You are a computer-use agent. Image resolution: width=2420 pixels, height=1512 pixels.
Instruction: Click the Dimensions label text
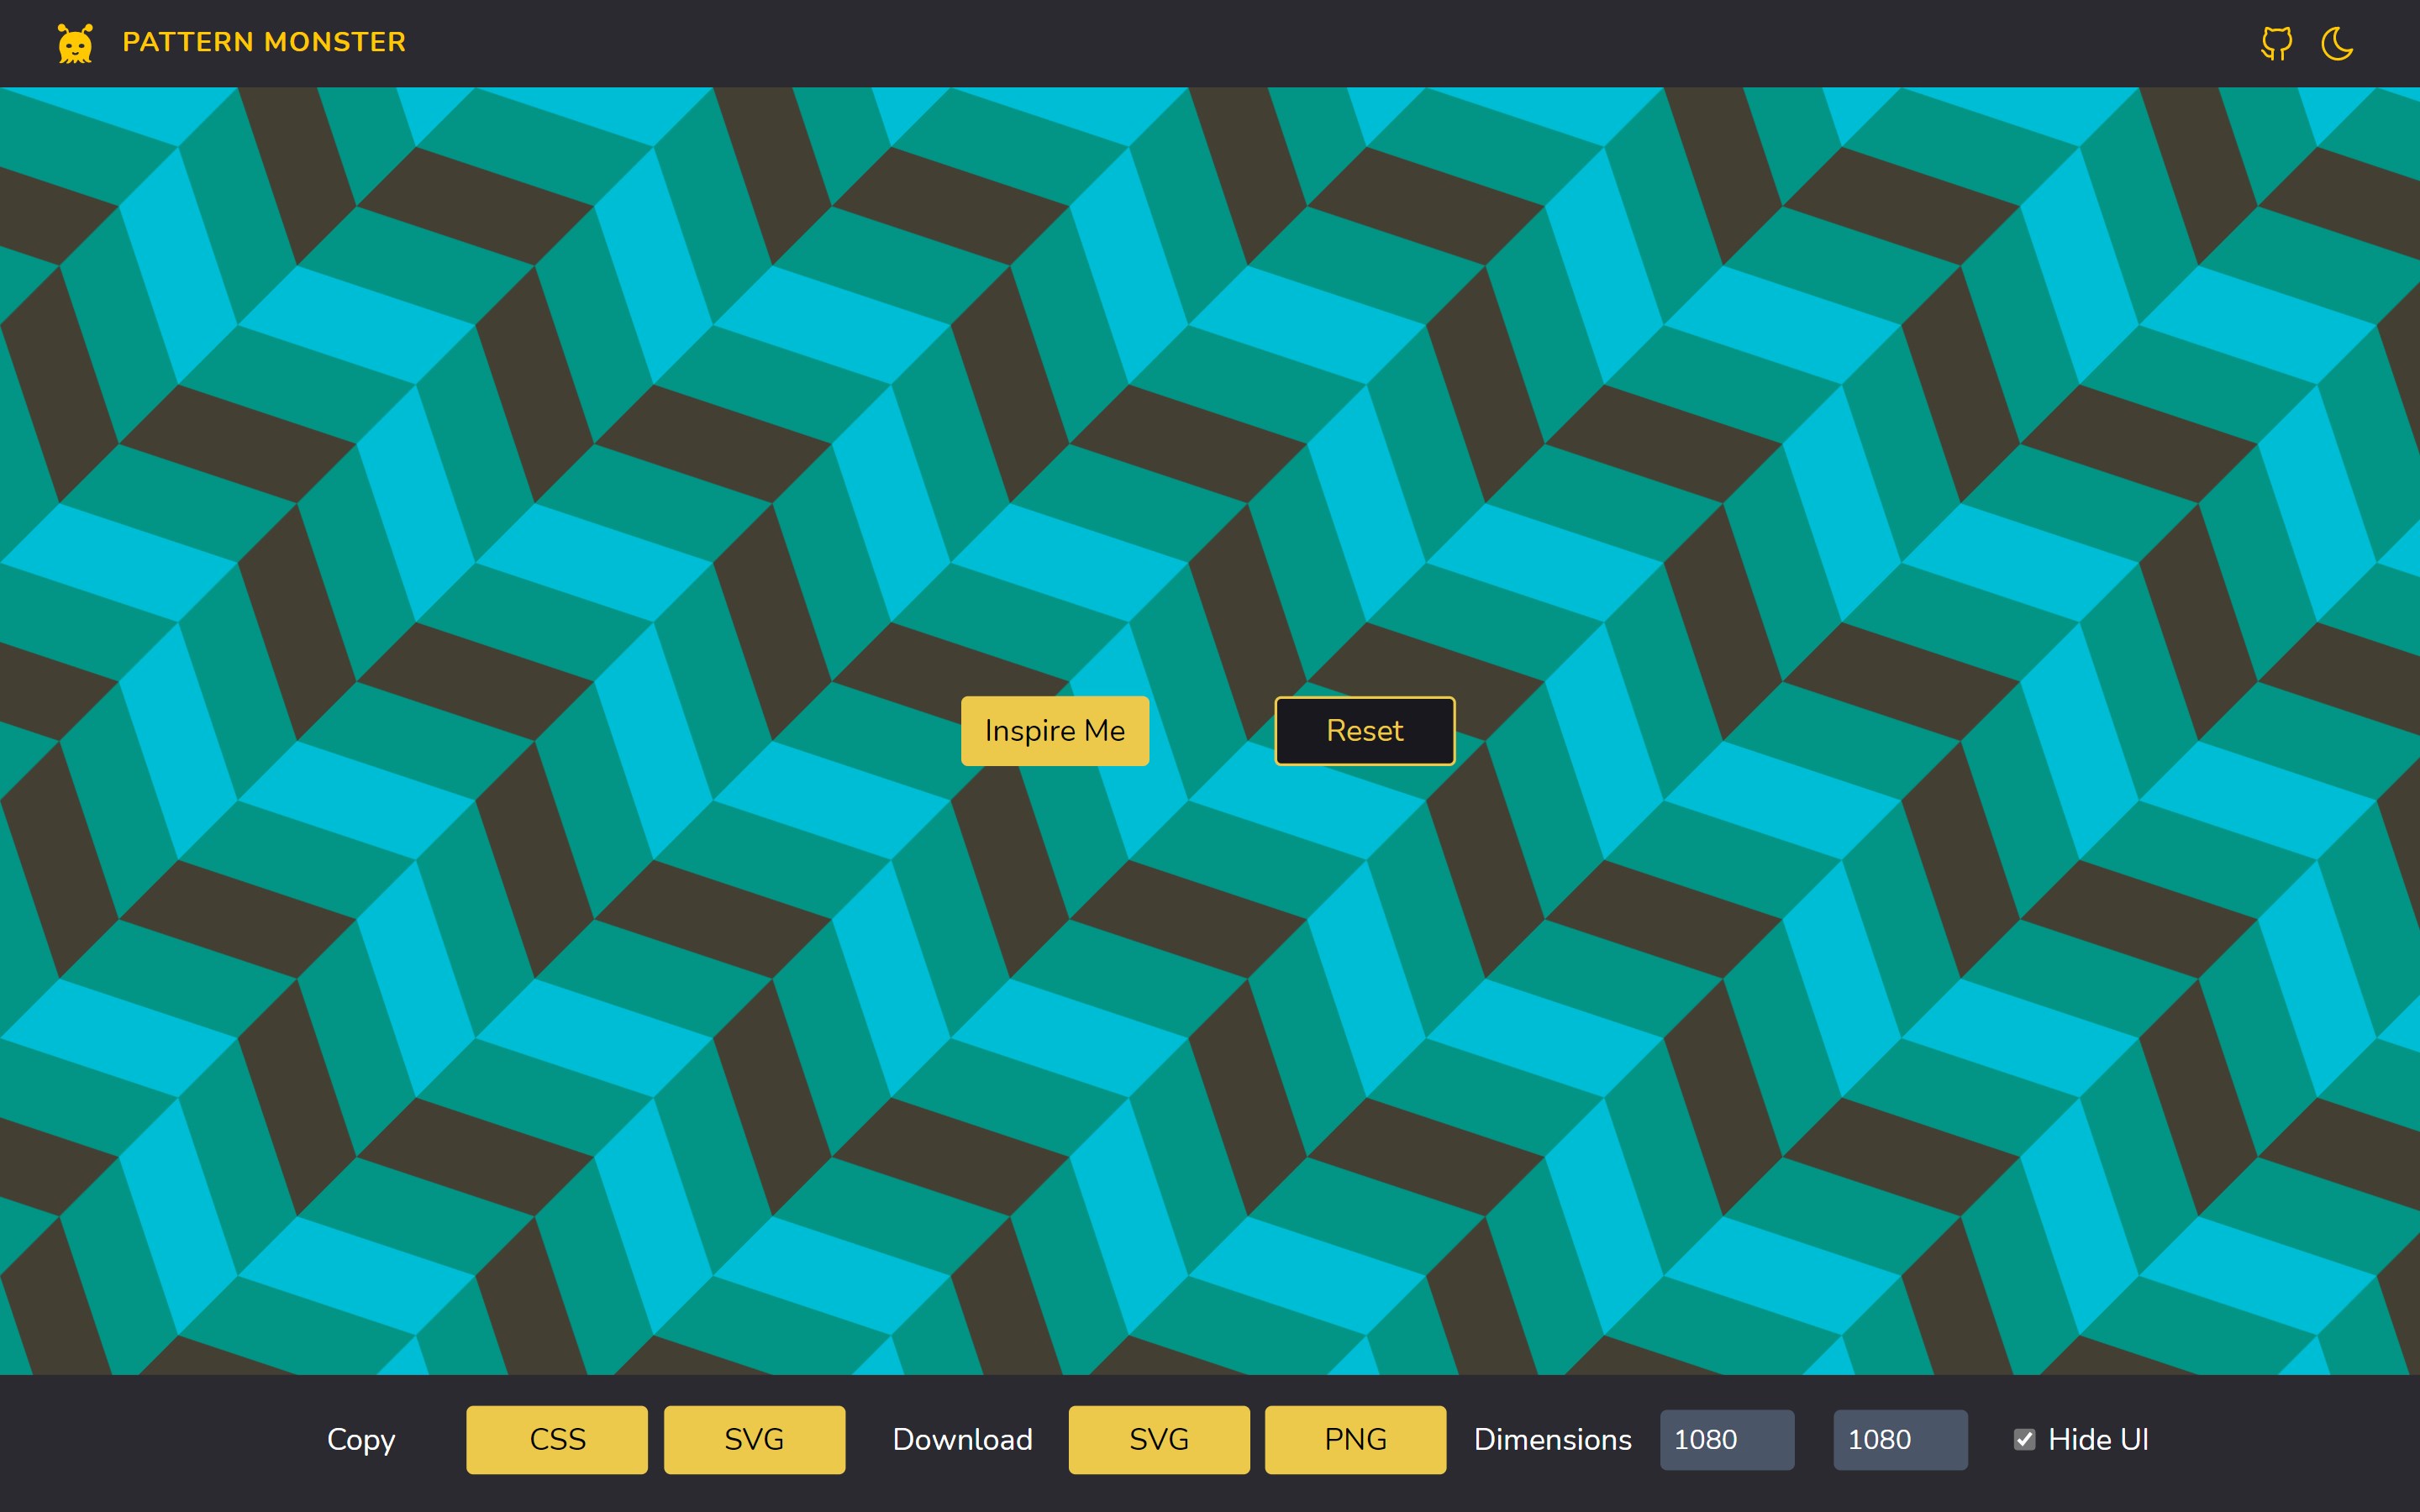(x=1552, y=1439)
